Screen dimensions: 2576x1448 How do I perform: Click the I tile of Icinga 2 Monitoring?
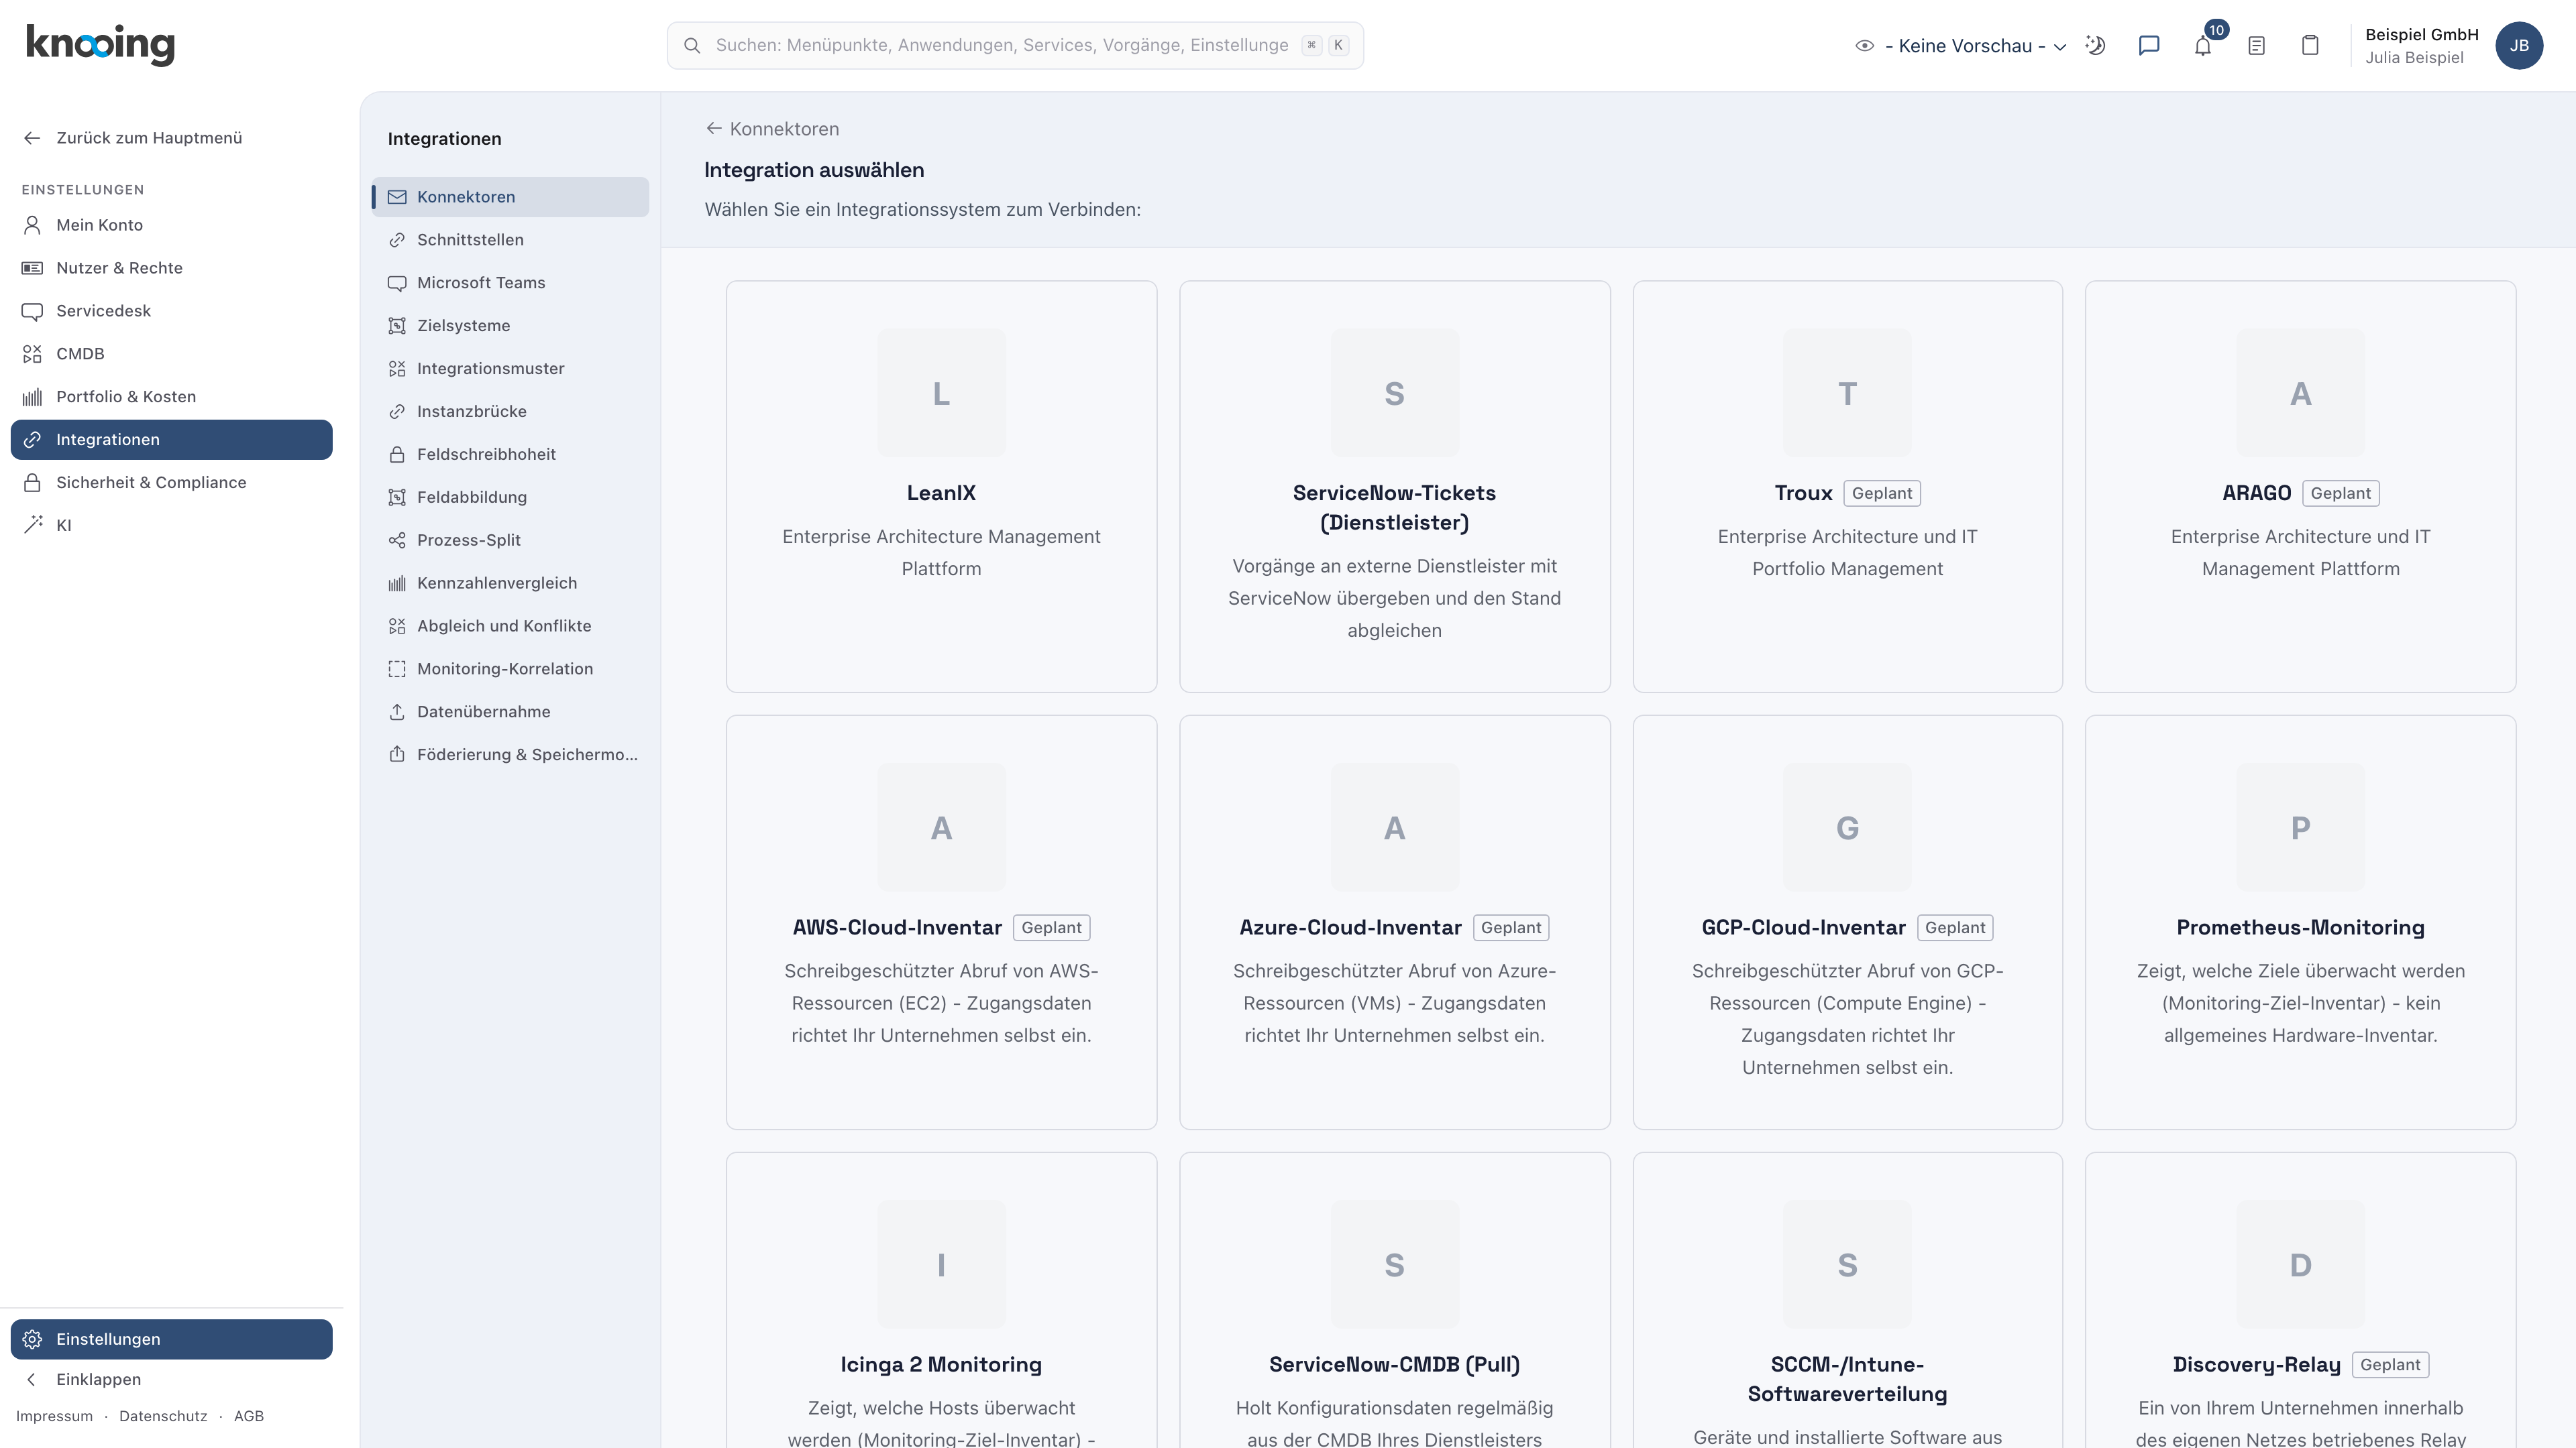pyautogui.click(x=941, y=1265)
